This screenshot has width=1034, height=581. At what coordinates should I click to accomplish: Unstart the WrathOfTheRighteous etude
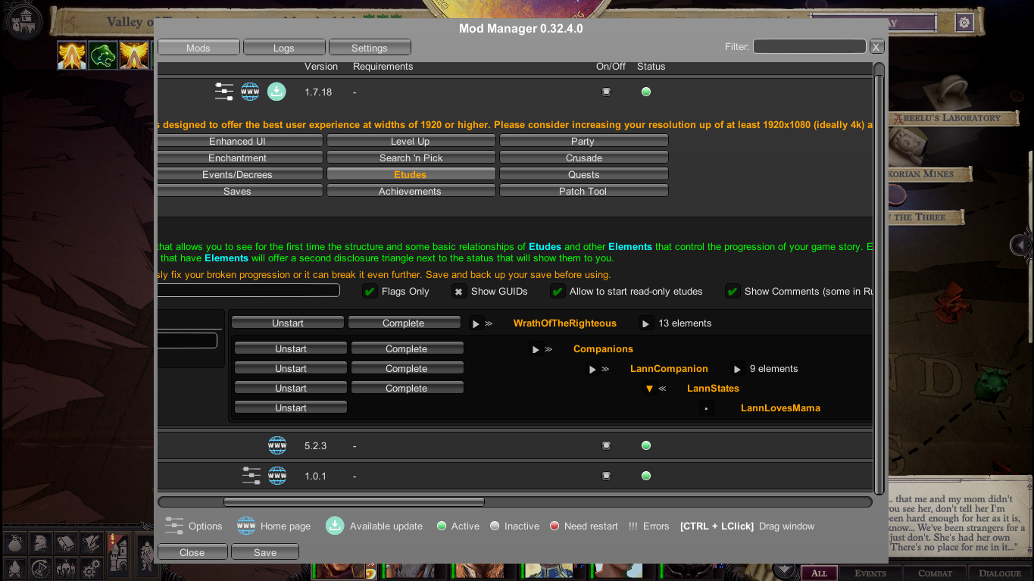[288, 323]
